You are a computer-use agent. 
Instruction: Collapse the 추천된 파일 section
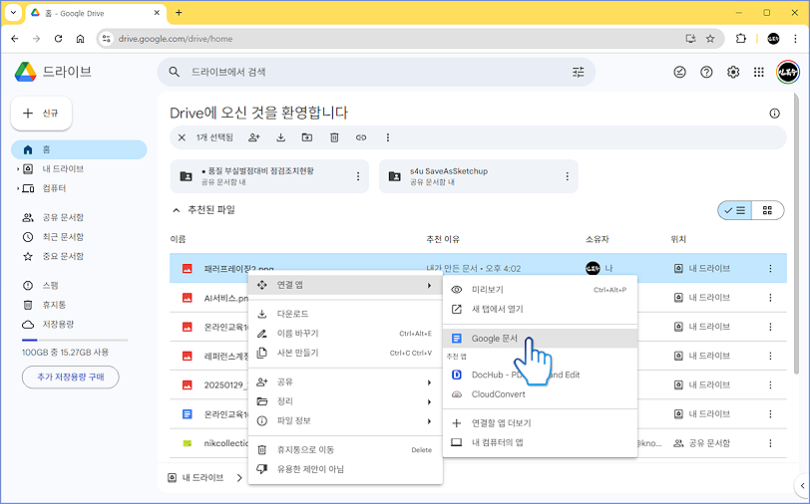[x=177, y=210]
